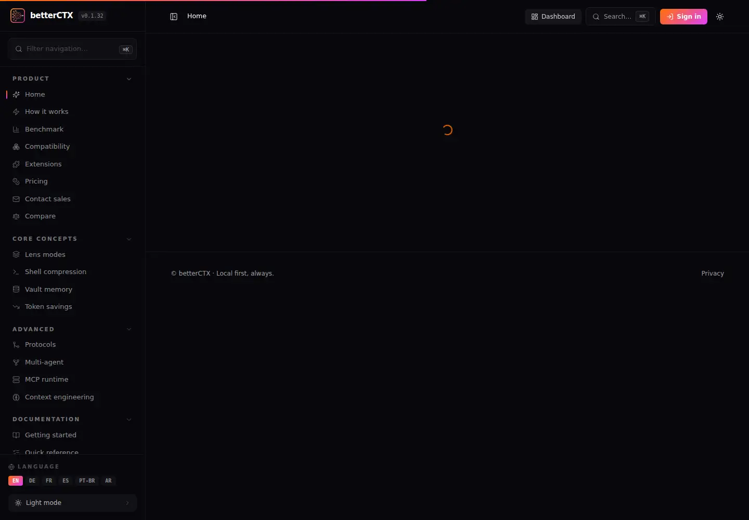Click the Home sparkle icon in sidebar
This screenshot has height=520, width=749.
click(x=16, y=95)
